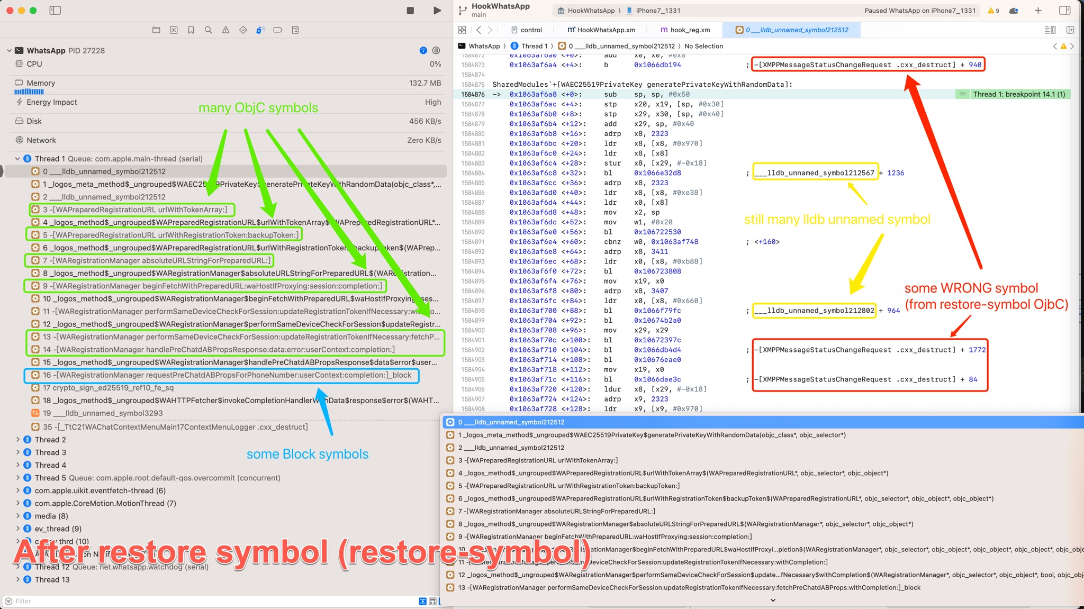This screenshot has height=609, width=1084.
Task: Click the blue info icon beside WhatsApp
Action: (x=423, y=50)
